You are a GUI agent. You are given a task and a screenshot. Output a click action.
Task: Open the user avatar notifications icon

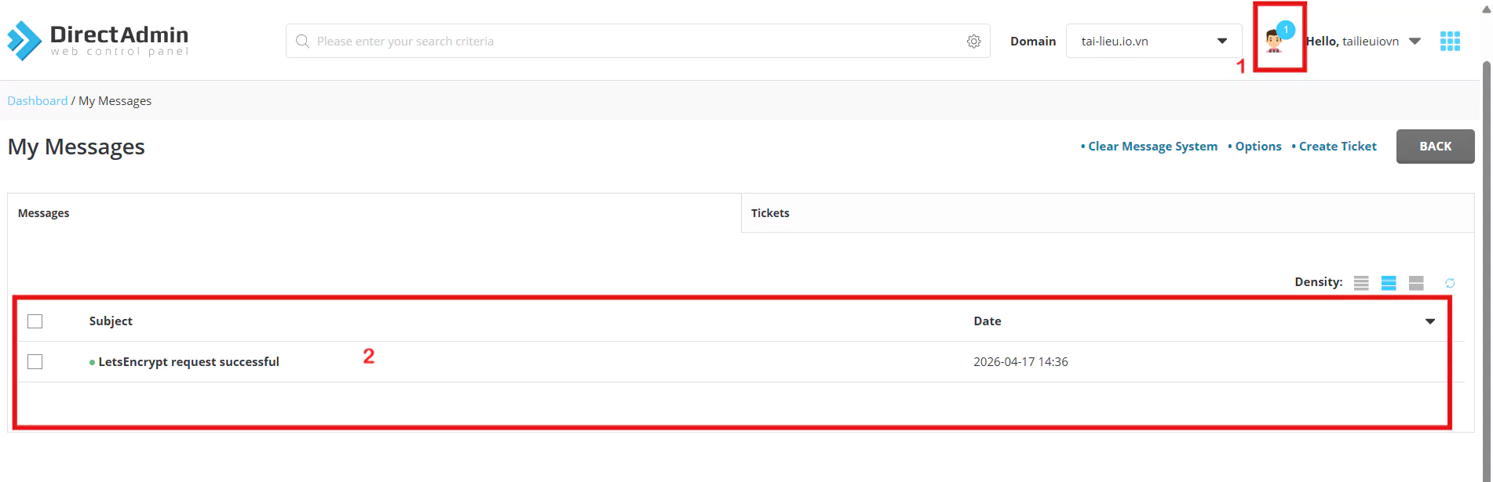tap(1275, 41)
